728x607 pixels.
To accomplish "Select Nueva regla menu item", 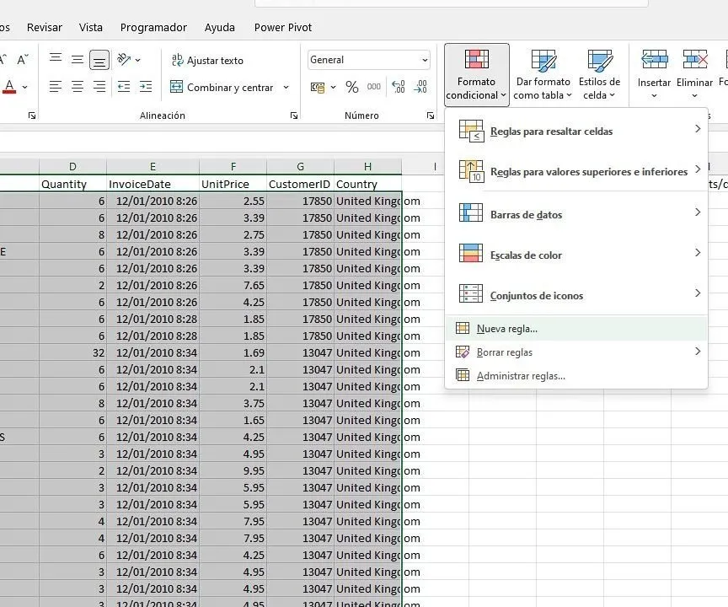I will pos(576,328).
